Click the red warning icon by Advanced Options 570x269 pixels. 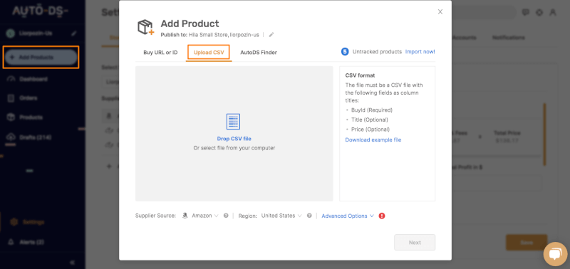(382, 216)
